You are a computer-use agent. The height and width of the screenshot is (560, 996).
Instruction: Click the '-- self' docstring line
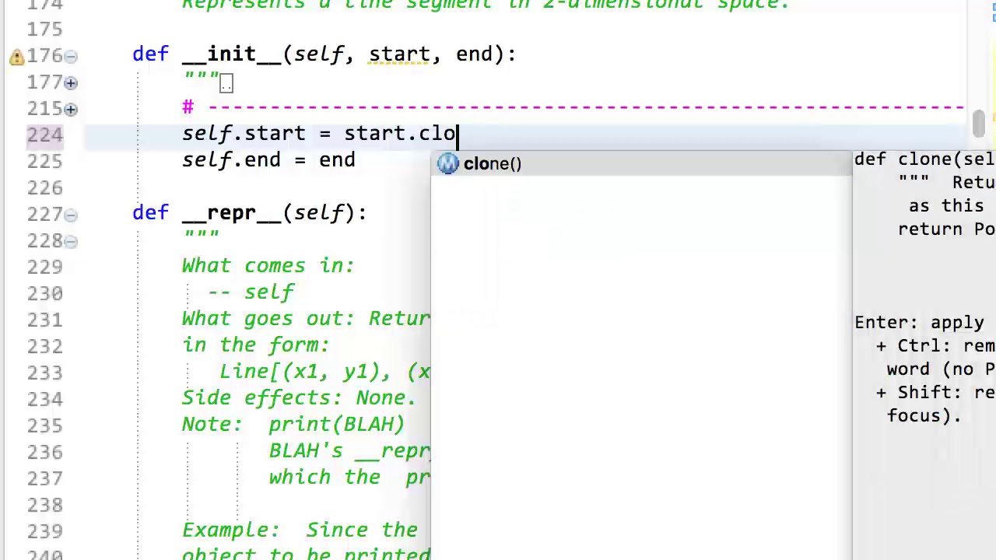251,292
